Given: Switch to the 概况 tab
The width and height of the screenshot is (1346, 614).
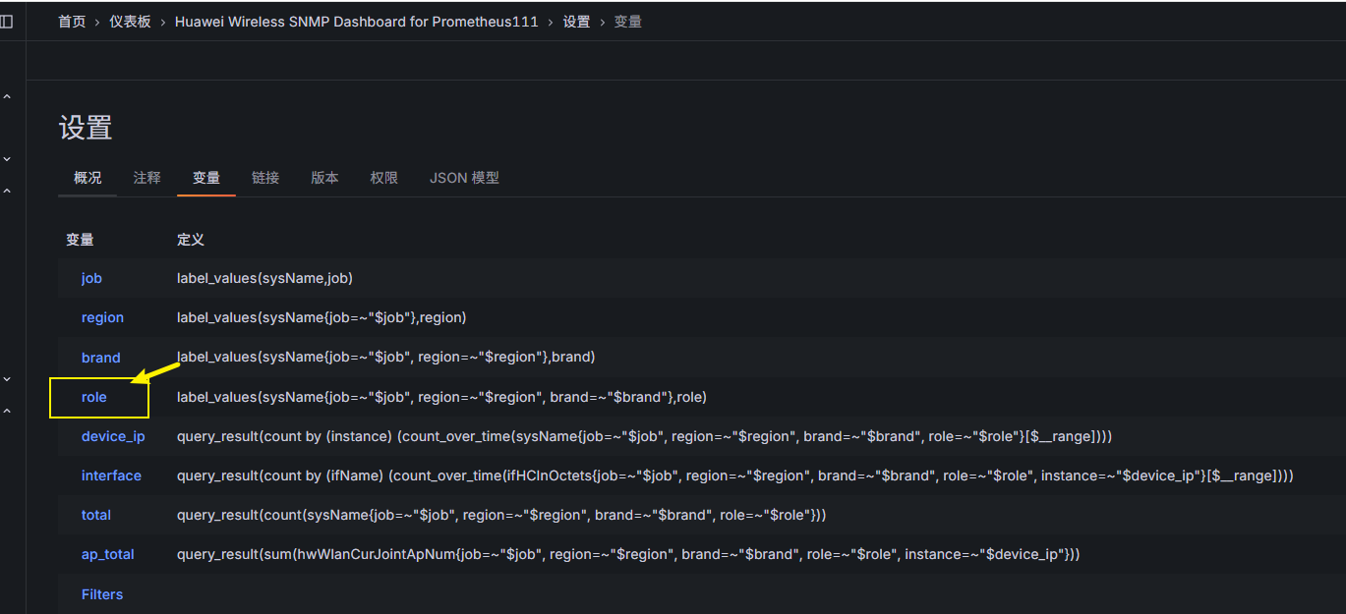Looking at the screenshot, I should pos(88,178).
